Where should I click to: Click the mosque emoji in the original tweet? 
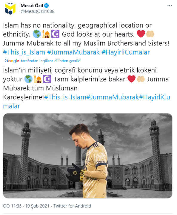pos(46,34)
